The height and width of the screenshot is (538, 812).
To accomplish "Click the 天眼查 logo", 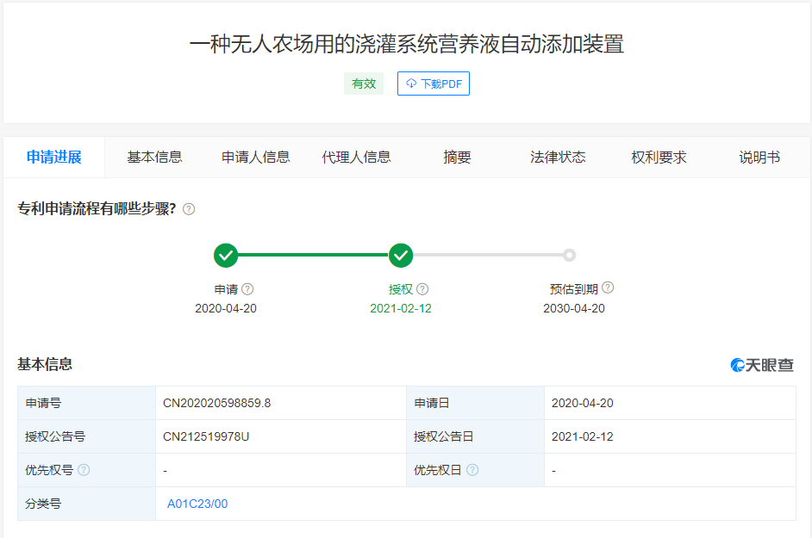I will tap(762, 365).
